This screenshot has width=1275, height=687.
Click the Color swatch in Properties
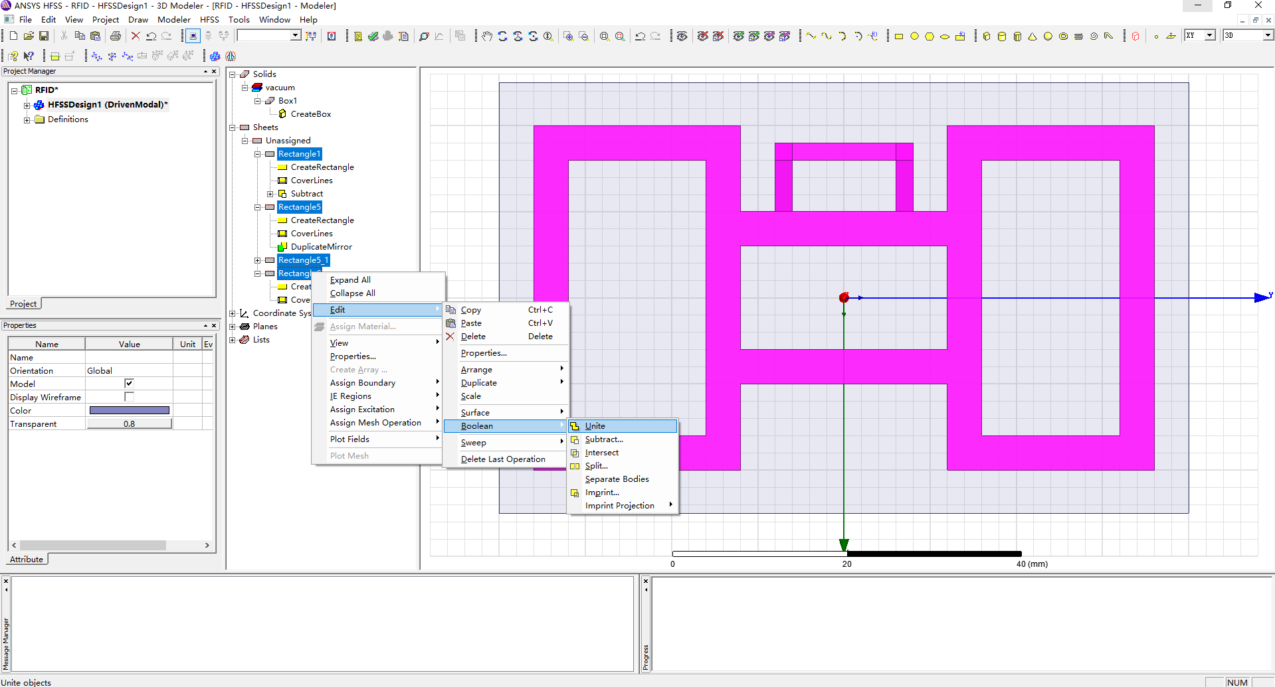click(129, 410)
